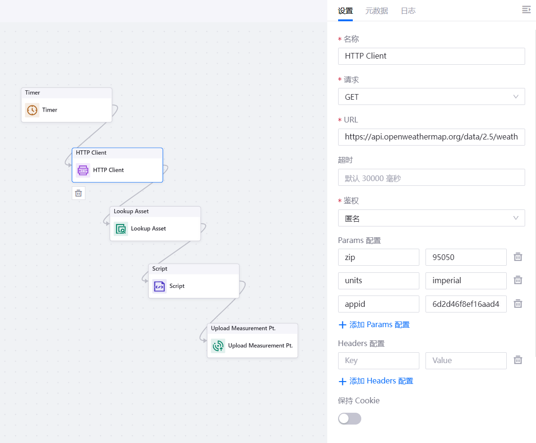Remove the units param row
This screenshot has height=443, width=536.
coord(518,280)
